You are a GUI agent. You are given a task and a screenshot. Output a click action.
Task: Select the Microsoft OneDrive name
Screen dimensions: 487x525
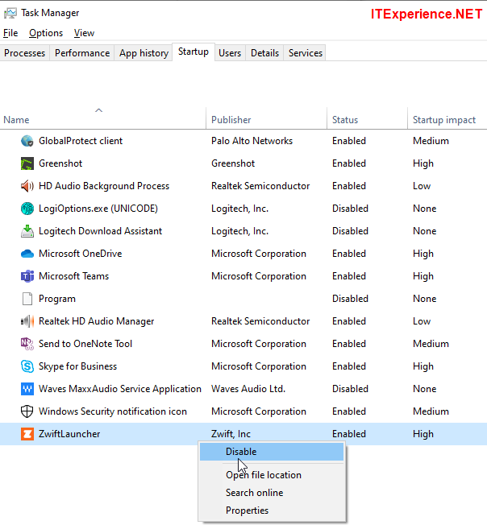pyautogui.click(x=80, y=254)
